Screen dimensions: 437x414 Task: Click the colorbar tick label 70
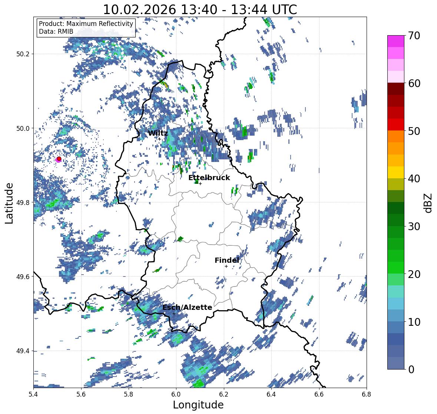[x=414, y=36]
